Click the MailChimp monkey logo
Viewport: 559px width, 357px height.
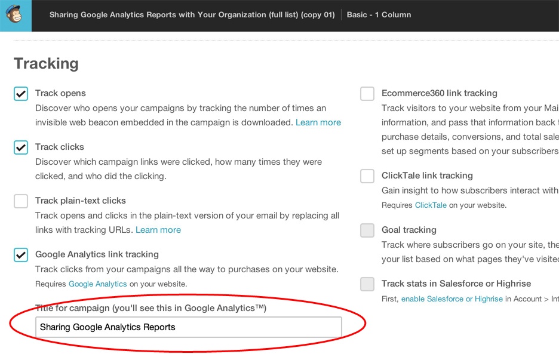pos(14,14)
